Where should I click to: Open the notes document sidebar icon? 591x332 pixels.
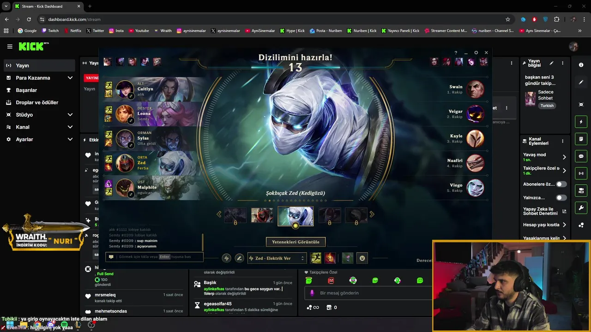coord(581,139)
